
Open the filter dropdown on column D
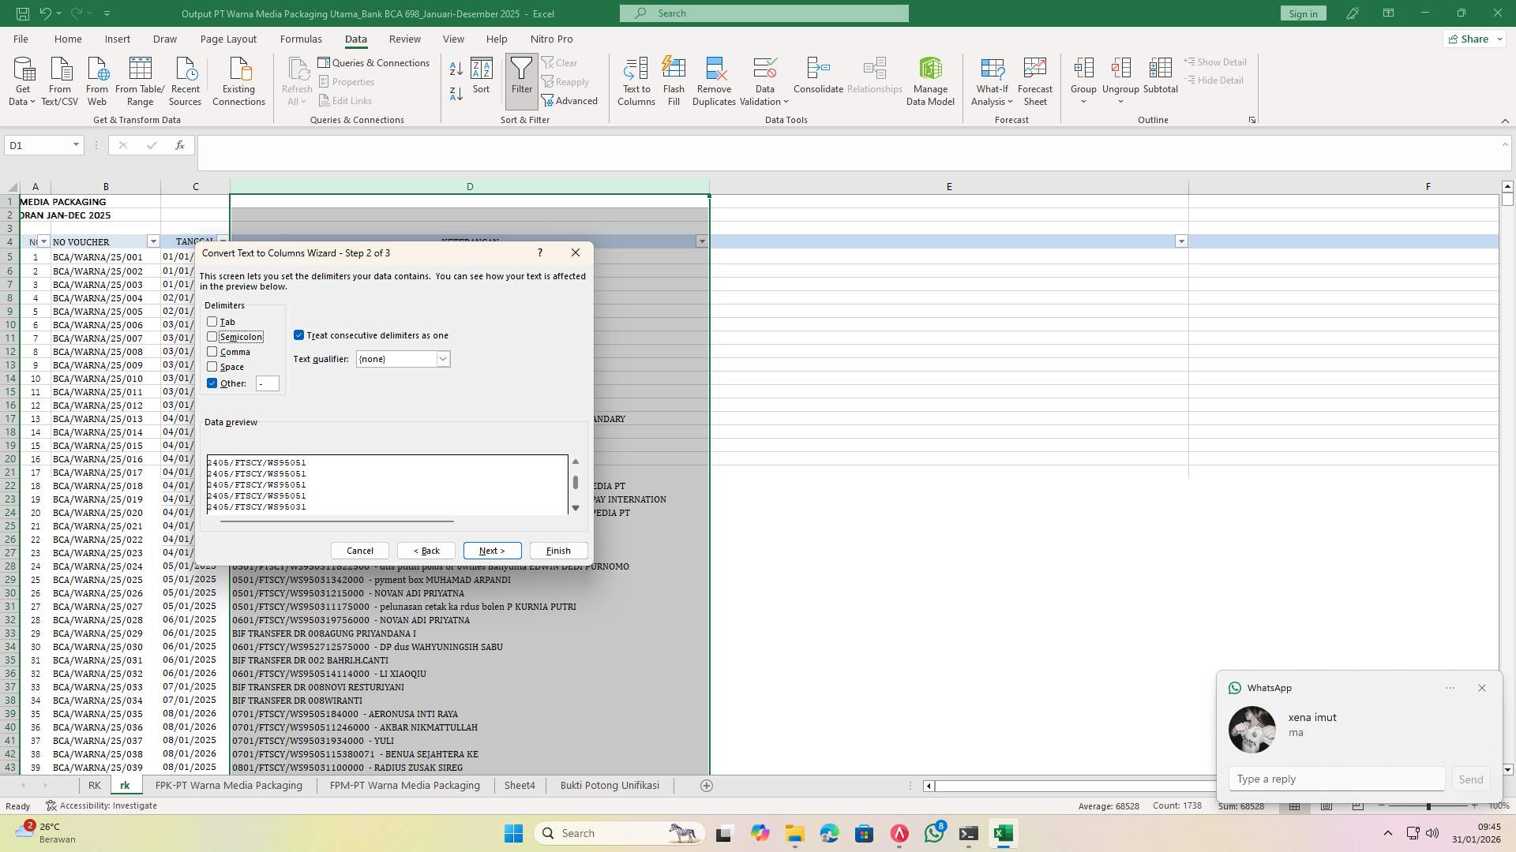(x=702, y=241)
